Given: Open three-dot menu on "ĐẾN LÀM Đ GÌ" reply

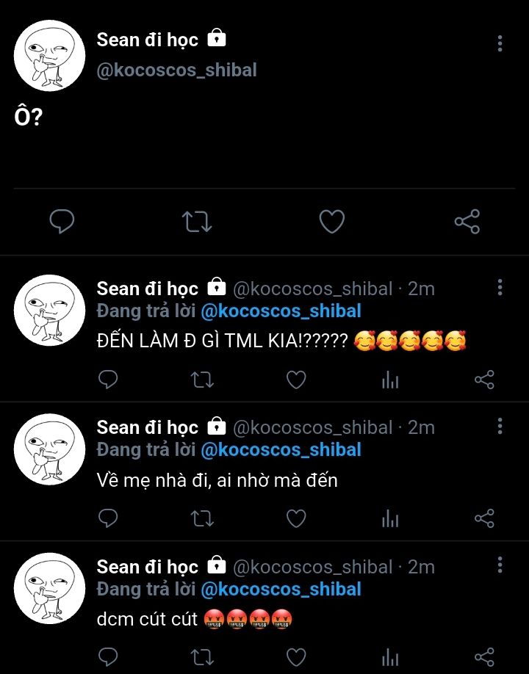Looking at the screenshot, I should (500, 286).
